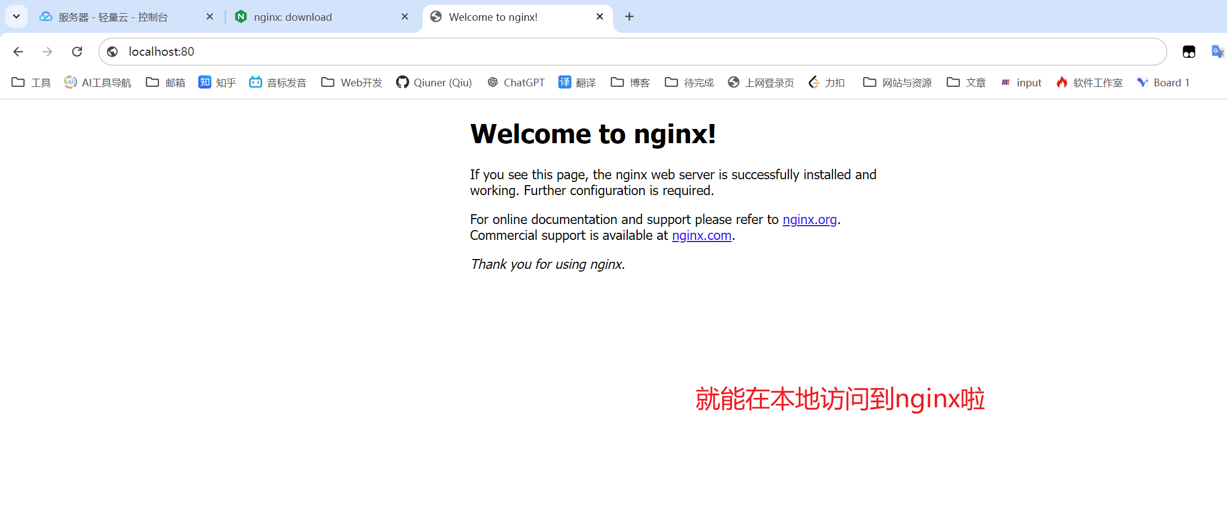Open the ChatGPT bookmark
Viewport: 1227px width, 506px height.
[516, 83]
